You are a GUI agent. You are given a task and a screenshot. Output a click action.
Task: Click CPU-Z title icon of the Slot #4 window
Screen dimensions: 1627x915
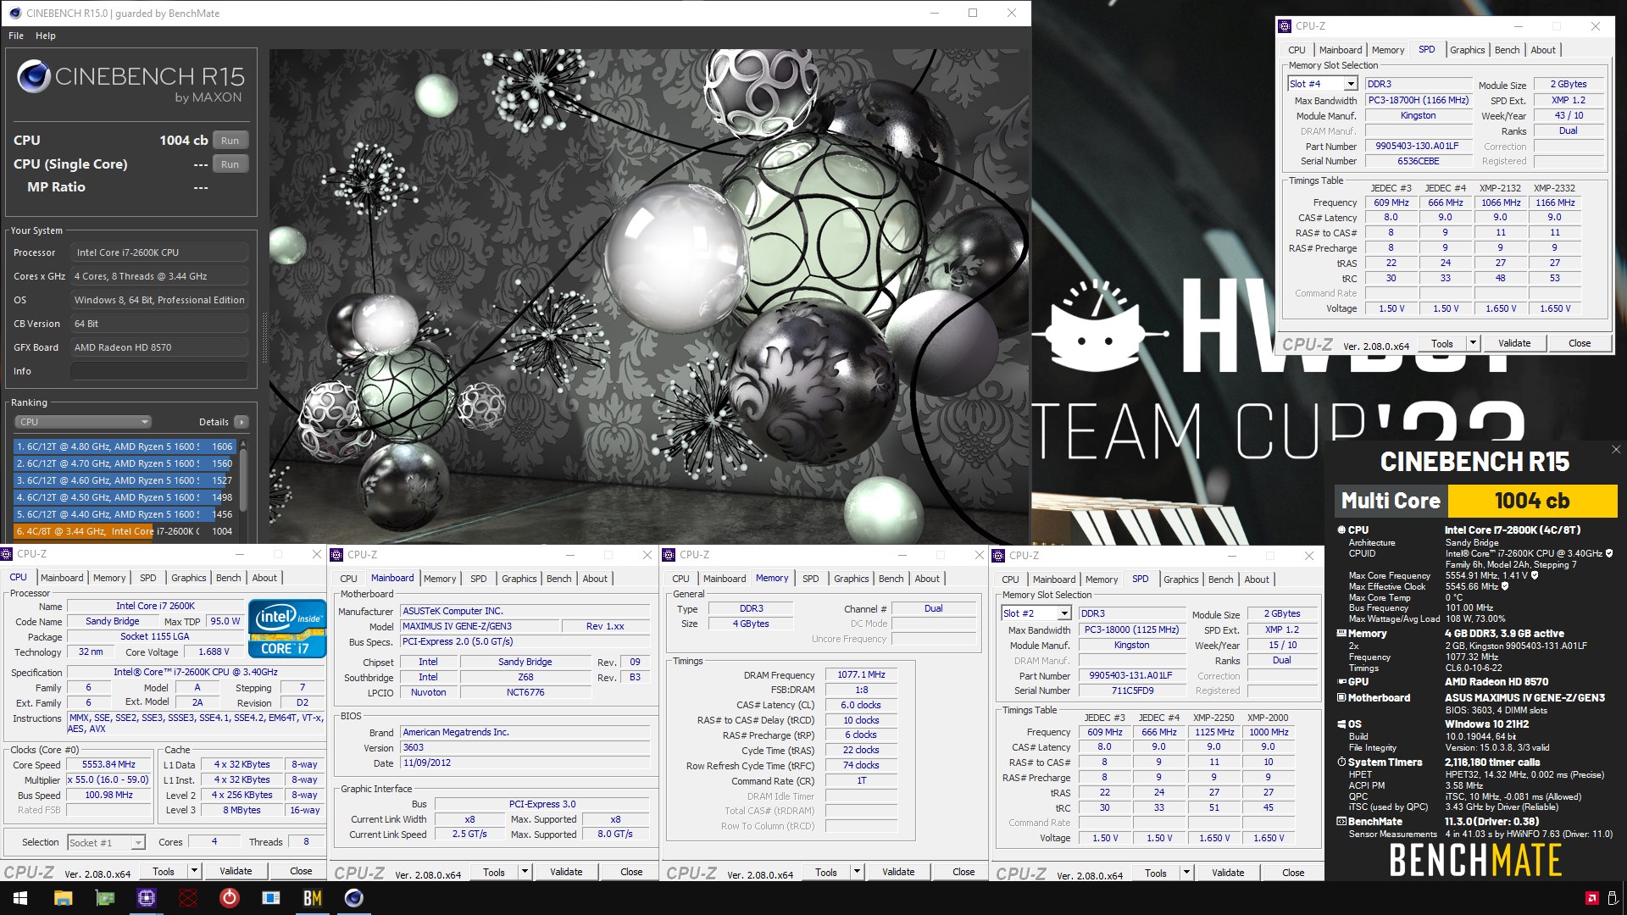(1285, 26)
